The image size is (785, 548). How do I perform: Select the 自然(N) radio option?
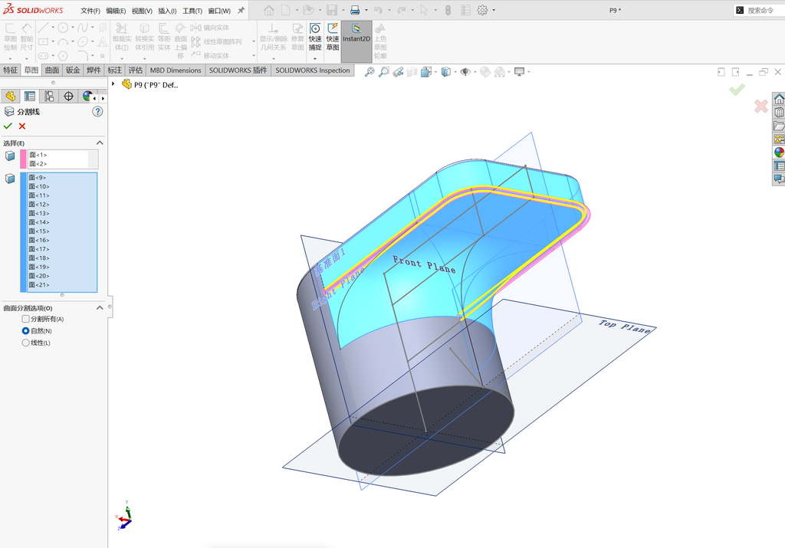coord(25,331)
